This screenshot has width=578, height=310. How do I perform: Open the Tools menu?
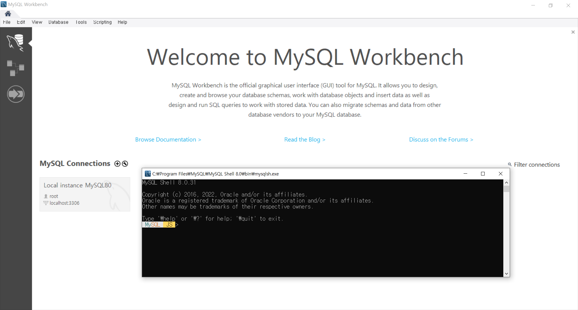point(81,22)
